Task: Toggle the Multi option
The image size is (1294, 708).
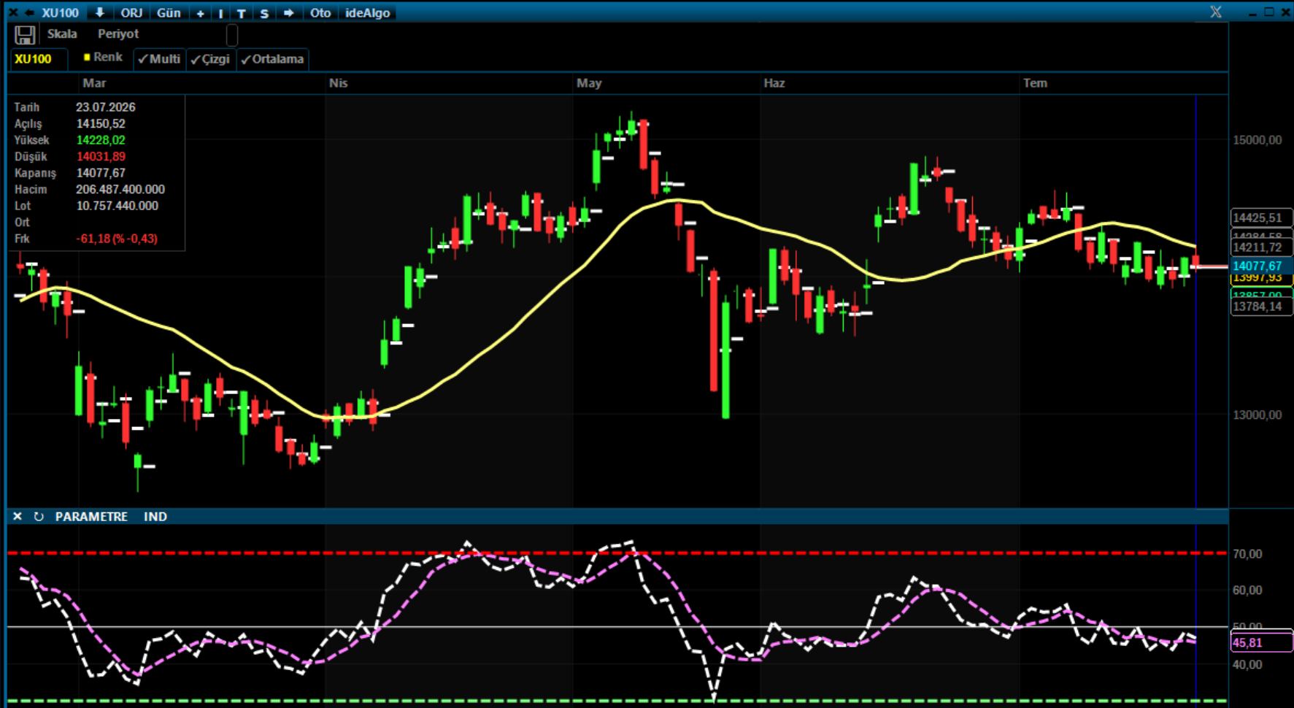Action: point(159,59)
